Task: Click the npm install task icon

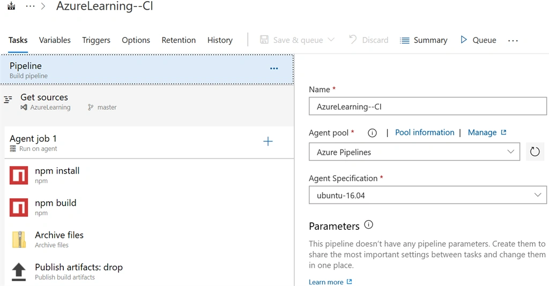Action: 19,175
